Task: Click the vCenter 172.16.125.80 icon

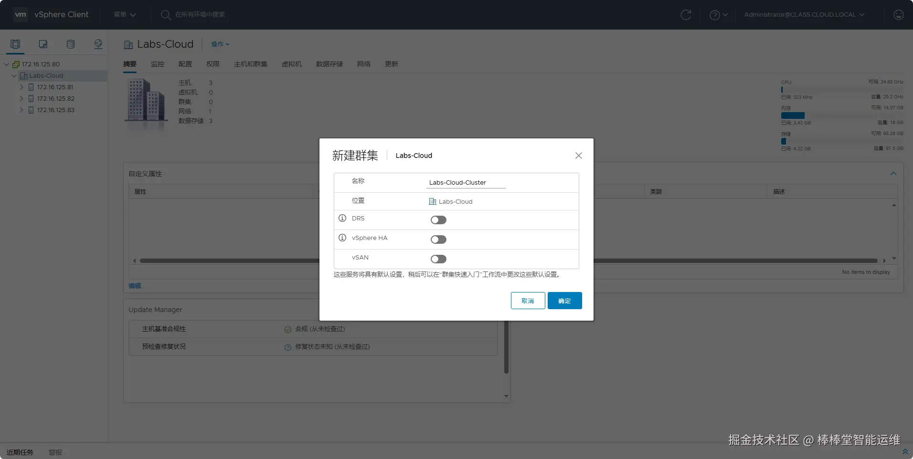Action: (x=16, y=64)
